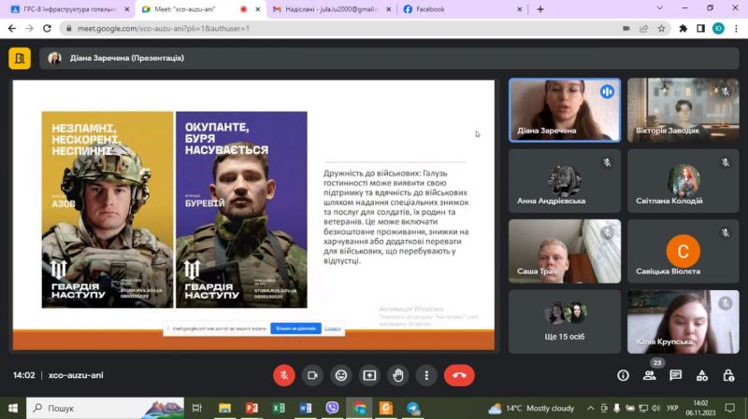Open the Chrome profile avatar

point(718,29)
